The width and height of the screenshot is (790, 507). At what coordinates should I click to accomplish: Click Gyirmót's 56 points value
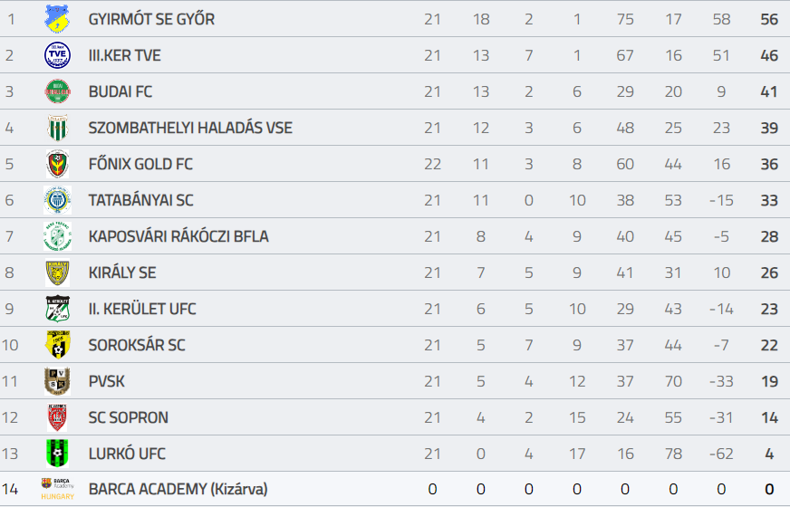point(769,19)
